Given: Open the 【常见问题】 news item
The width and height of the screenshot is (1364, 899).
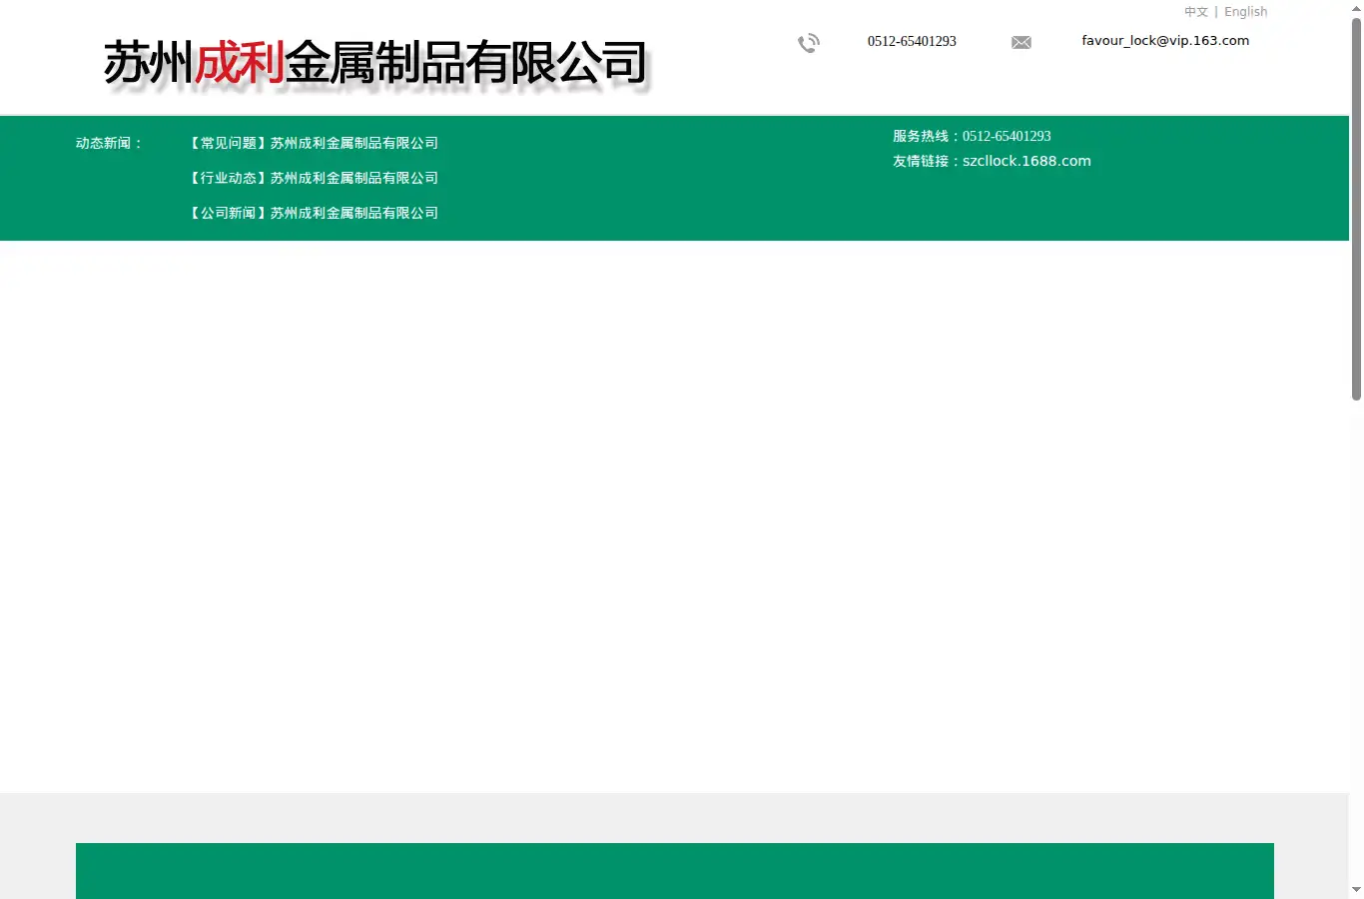Looking at the screenshot, I should point(313,143).
